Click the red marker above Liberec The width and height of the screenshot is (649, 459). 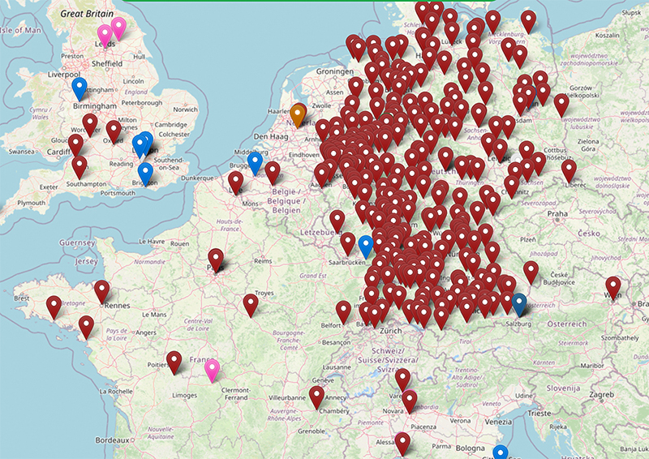coord(569,170)
